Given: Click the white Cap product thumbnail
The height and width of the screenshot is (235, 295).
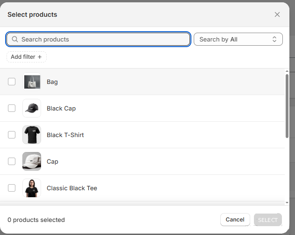Looking at the screenshot, I should click(x=32, y=162).
